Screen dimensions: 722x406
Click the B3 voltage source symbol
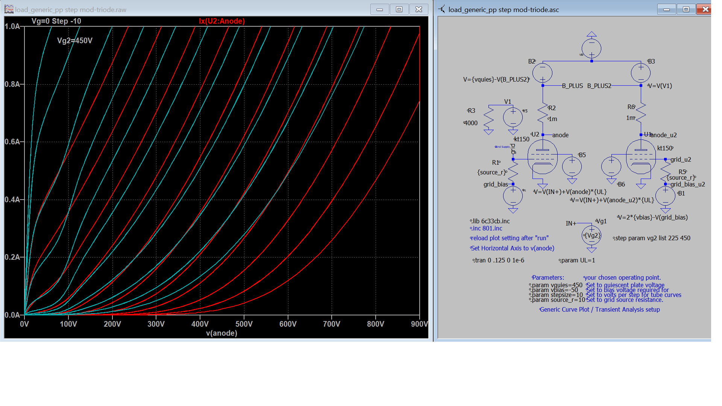641,73
